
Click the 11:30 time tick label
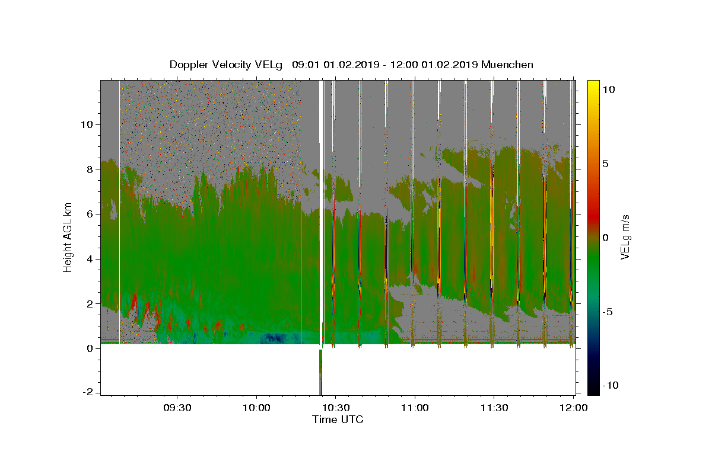(494, 408)
